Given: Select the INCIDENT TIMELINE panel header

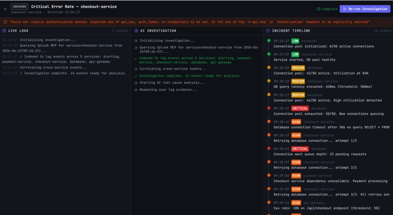Looking at the screenshot, I should [x=291, y=31].
